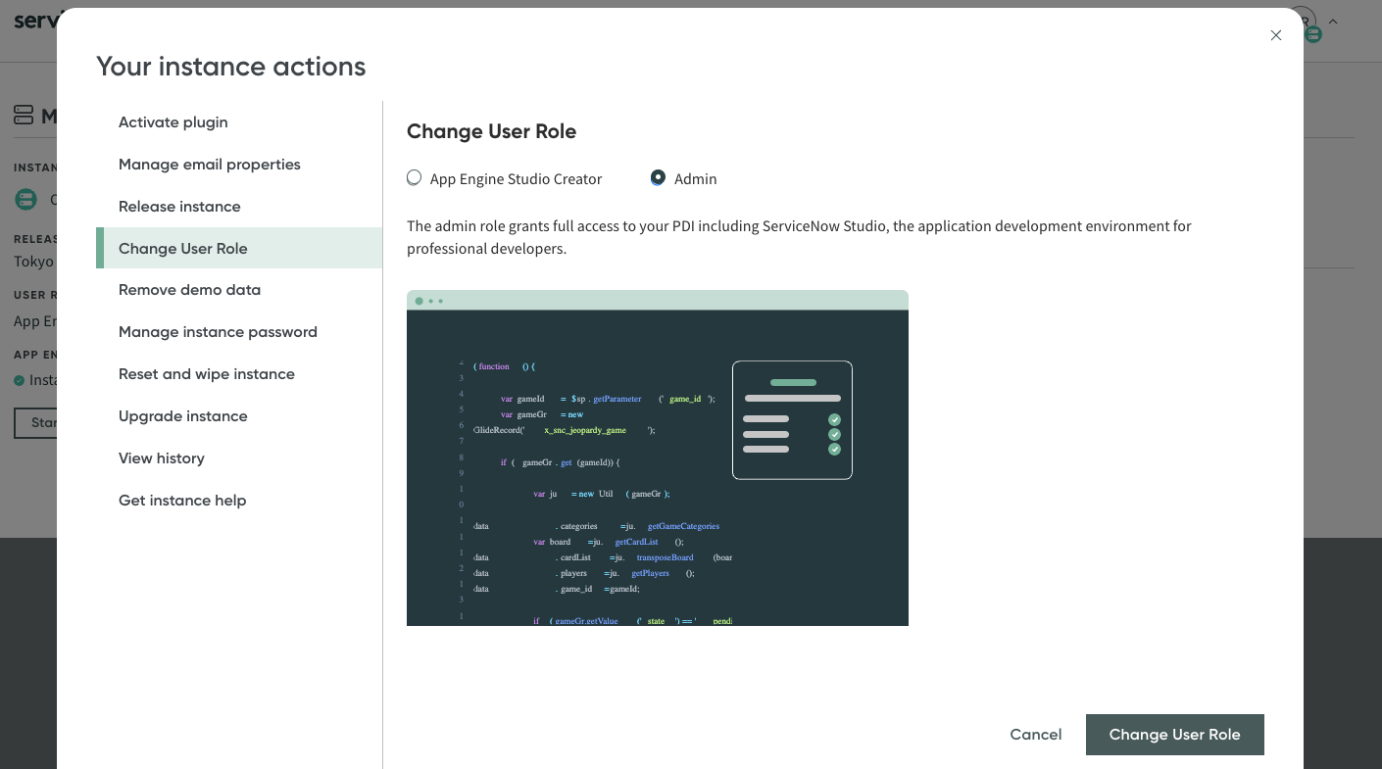Click the code editor illustration image
The height and width of the screenshot is (769, 1382).
click(658, 457)
